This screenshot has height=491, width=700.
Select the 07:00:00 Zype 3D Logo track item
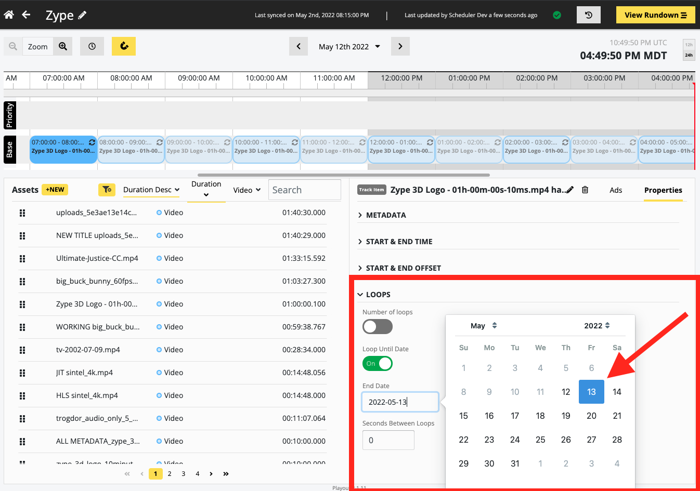pyautogui.click(x=63, y=150)
